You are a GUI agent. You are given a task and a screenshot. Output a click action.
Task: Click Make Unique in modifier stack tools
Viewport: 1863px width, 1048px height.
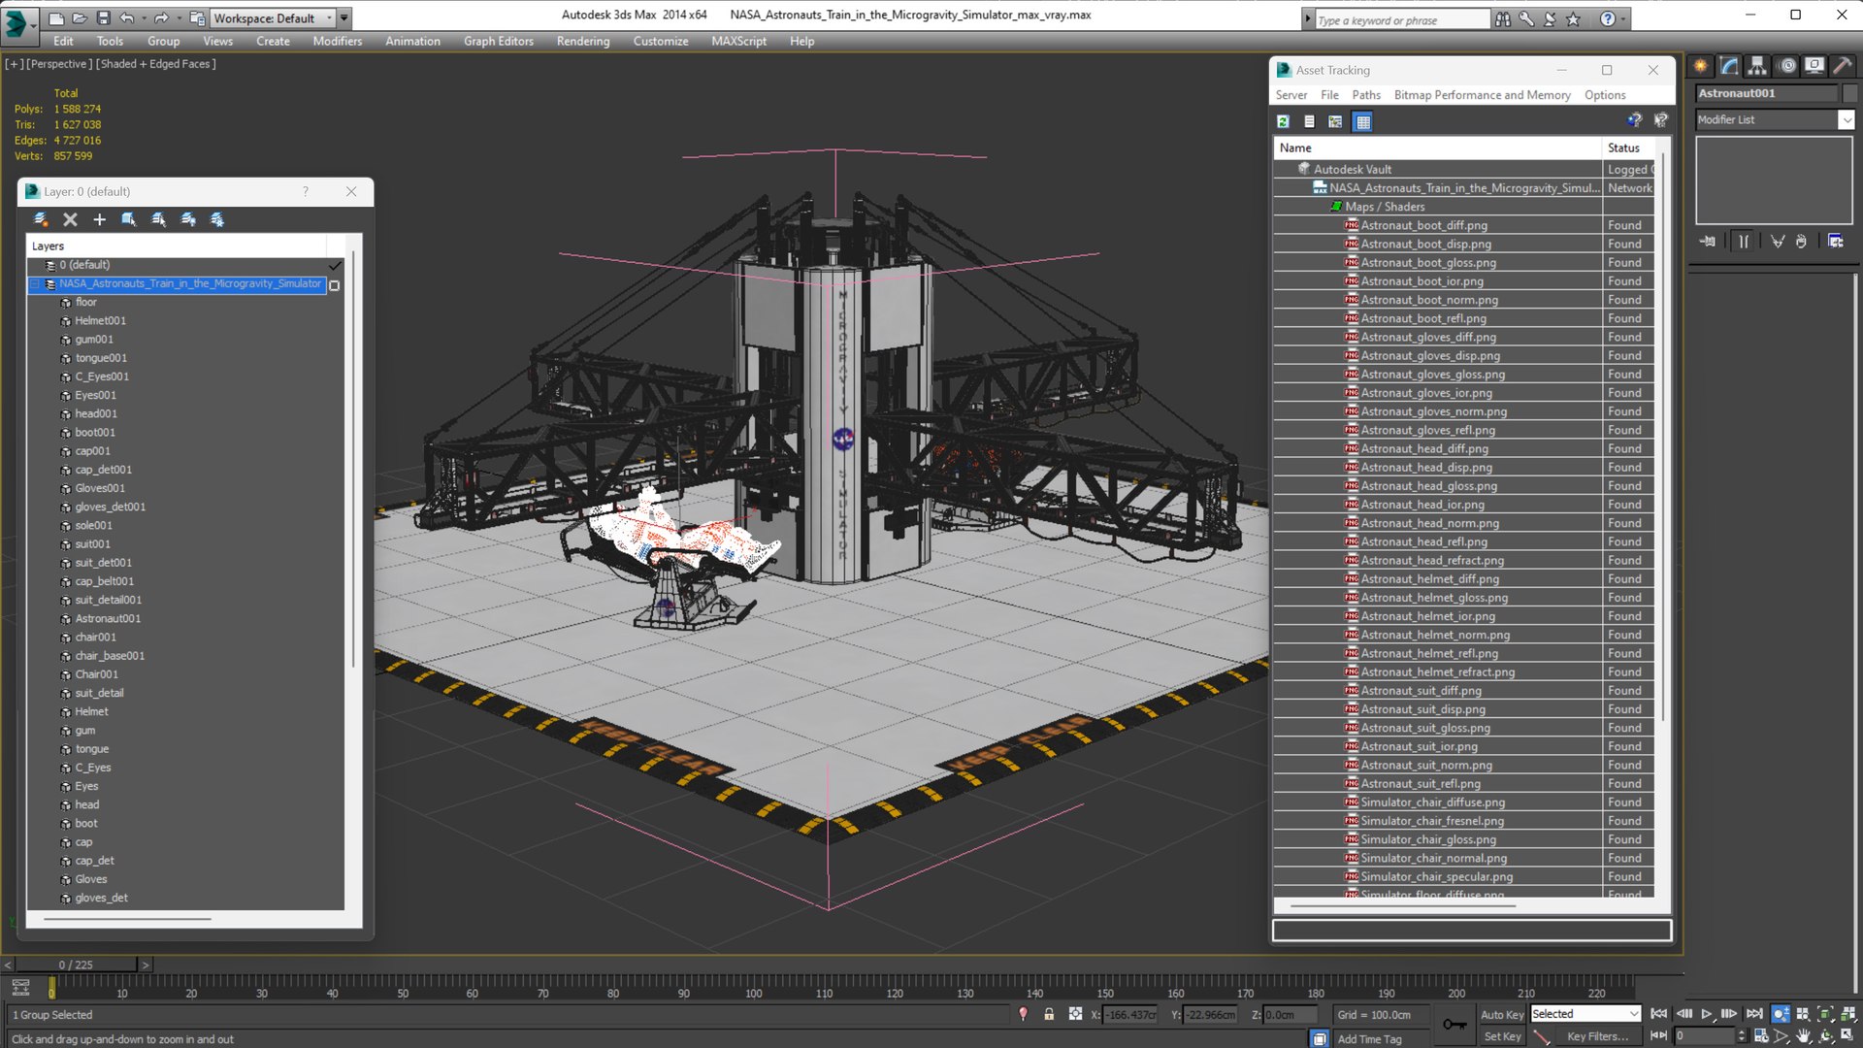1778,241
